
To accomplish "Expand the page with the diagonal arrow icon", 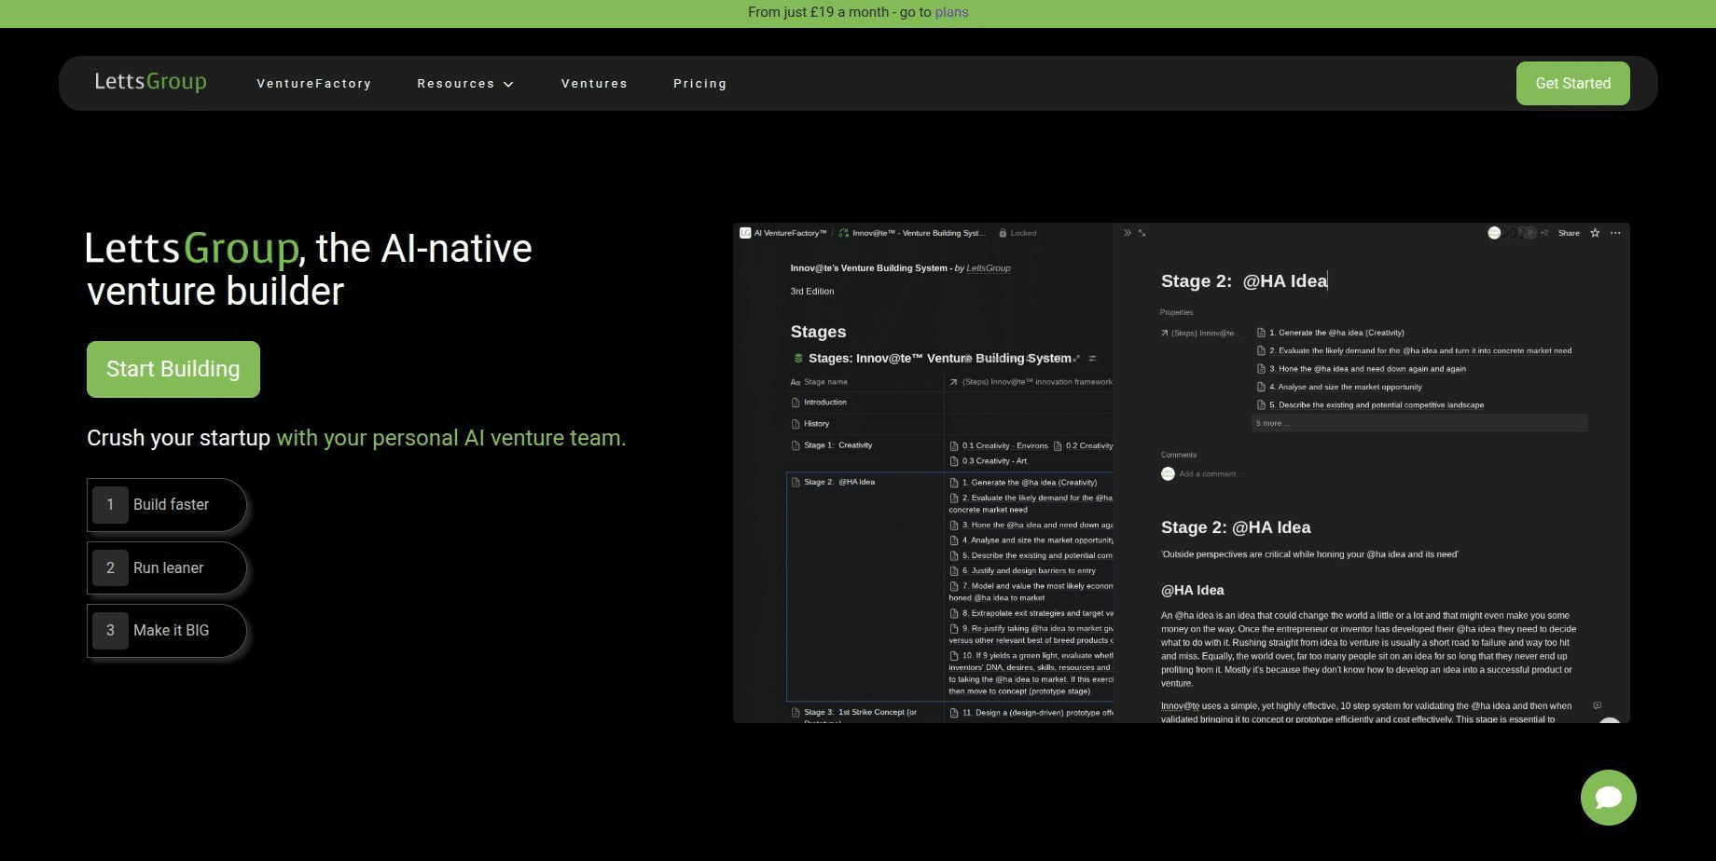I will [1142, 233].
